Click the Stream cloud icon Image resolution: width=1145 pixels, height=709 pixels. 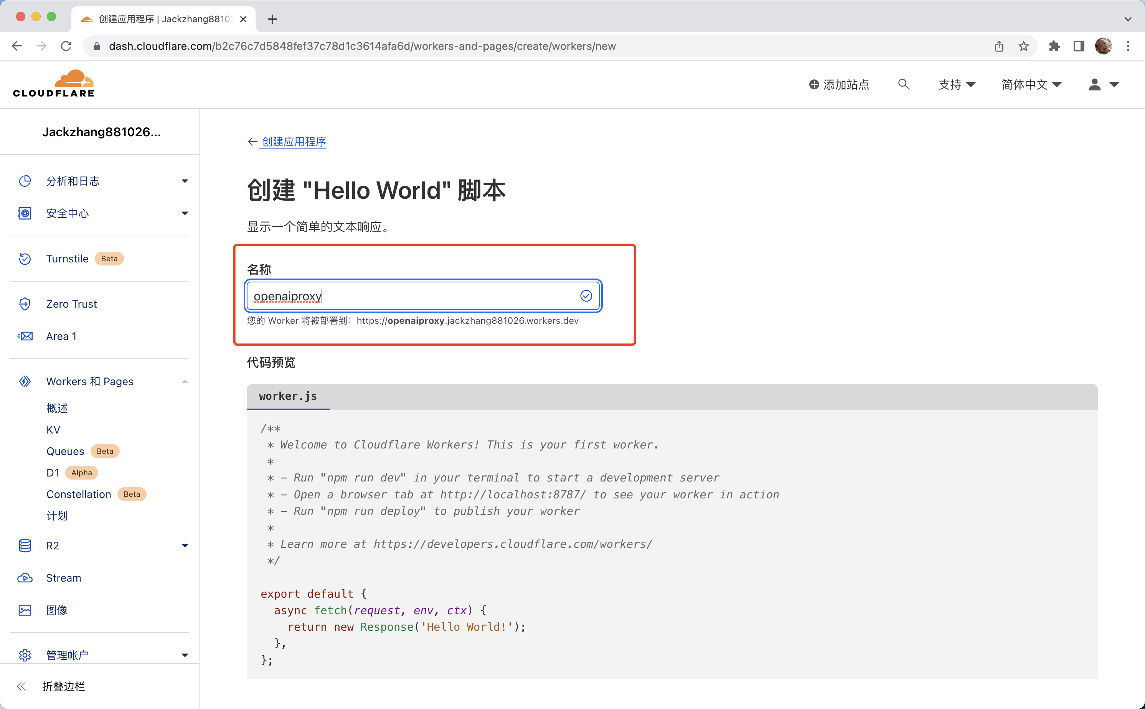(x=25, y=578)
